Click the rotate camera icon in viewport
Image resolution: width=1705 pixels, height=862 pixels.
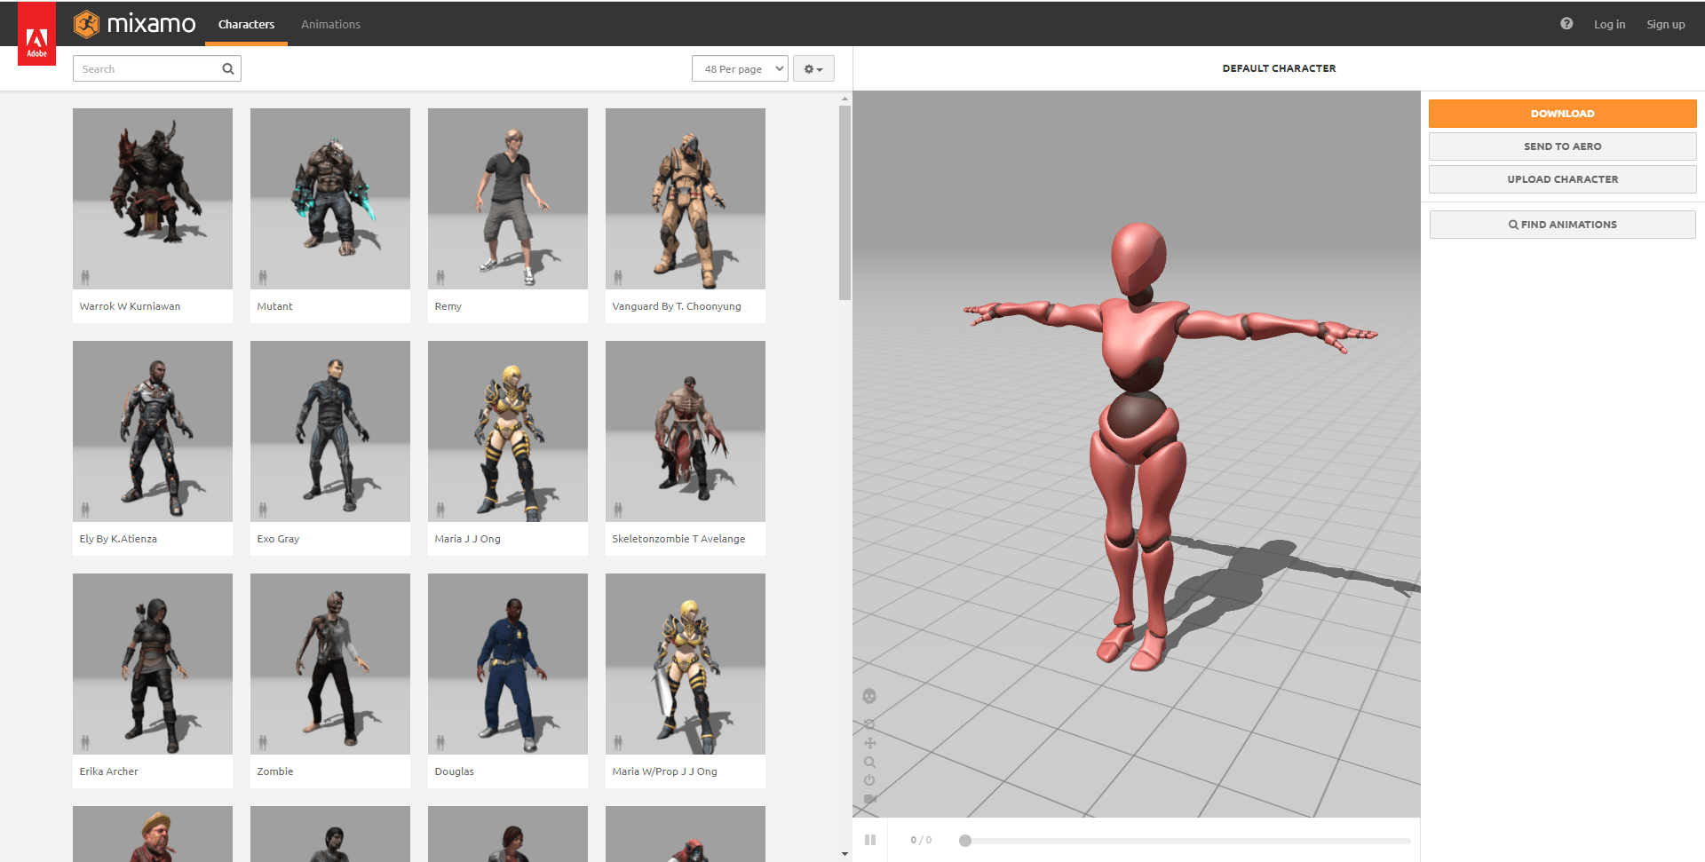[x=869, y=724]
